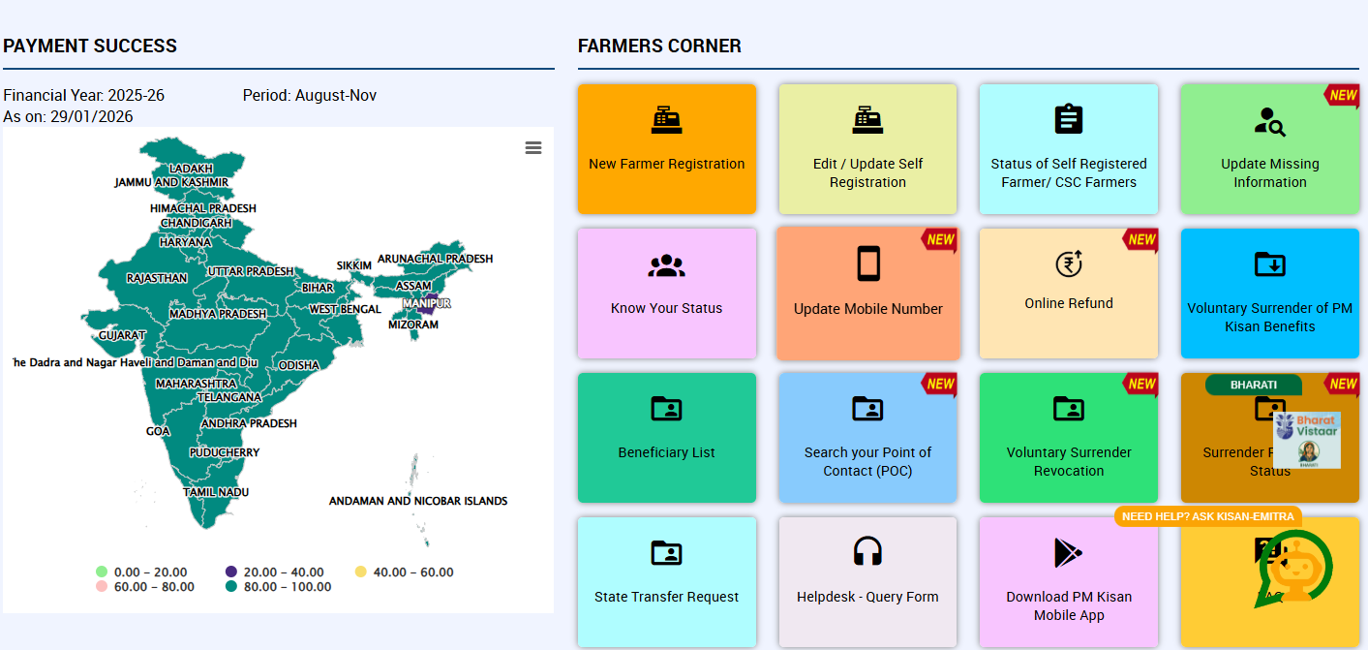The height and width of the screenshot is (650, 1368).
Task: Click the Update Mobile Number phone icon
Action: click(x=868, y=263)
